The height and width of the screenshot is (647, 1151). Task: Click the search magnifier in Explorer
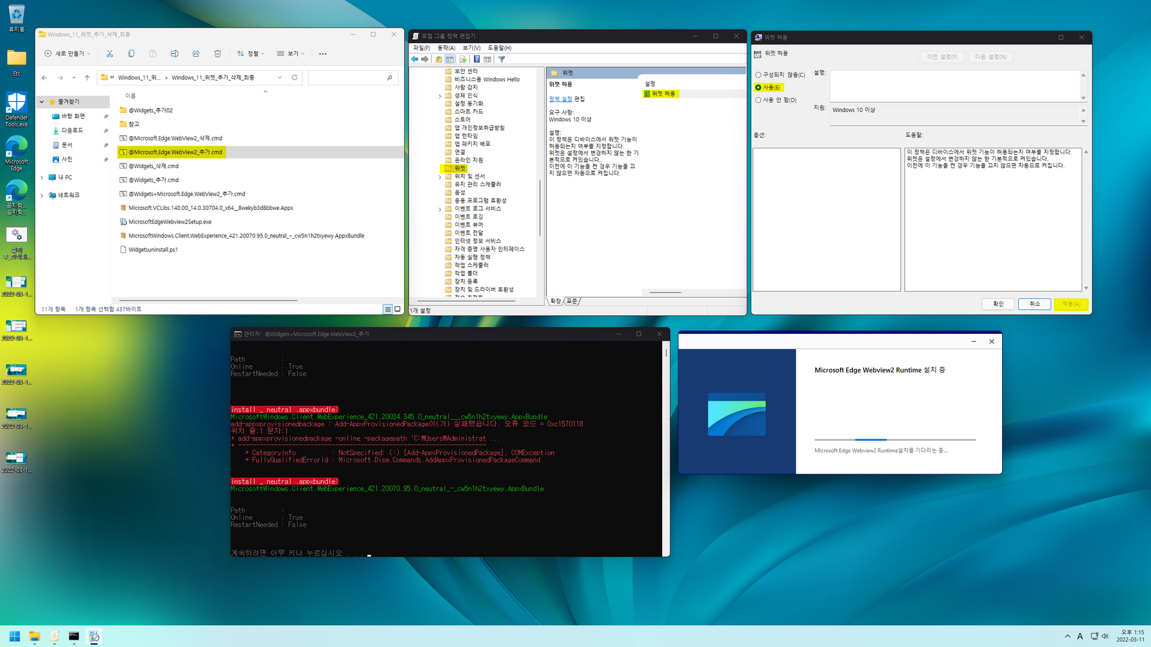[x=390, y=78]
